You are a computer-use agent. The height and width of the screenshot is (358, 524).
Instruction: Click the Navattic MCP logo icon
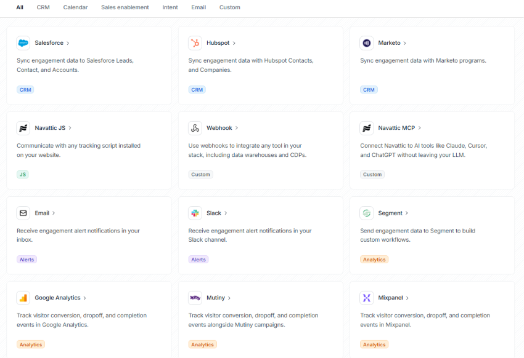tap(367, 128)
